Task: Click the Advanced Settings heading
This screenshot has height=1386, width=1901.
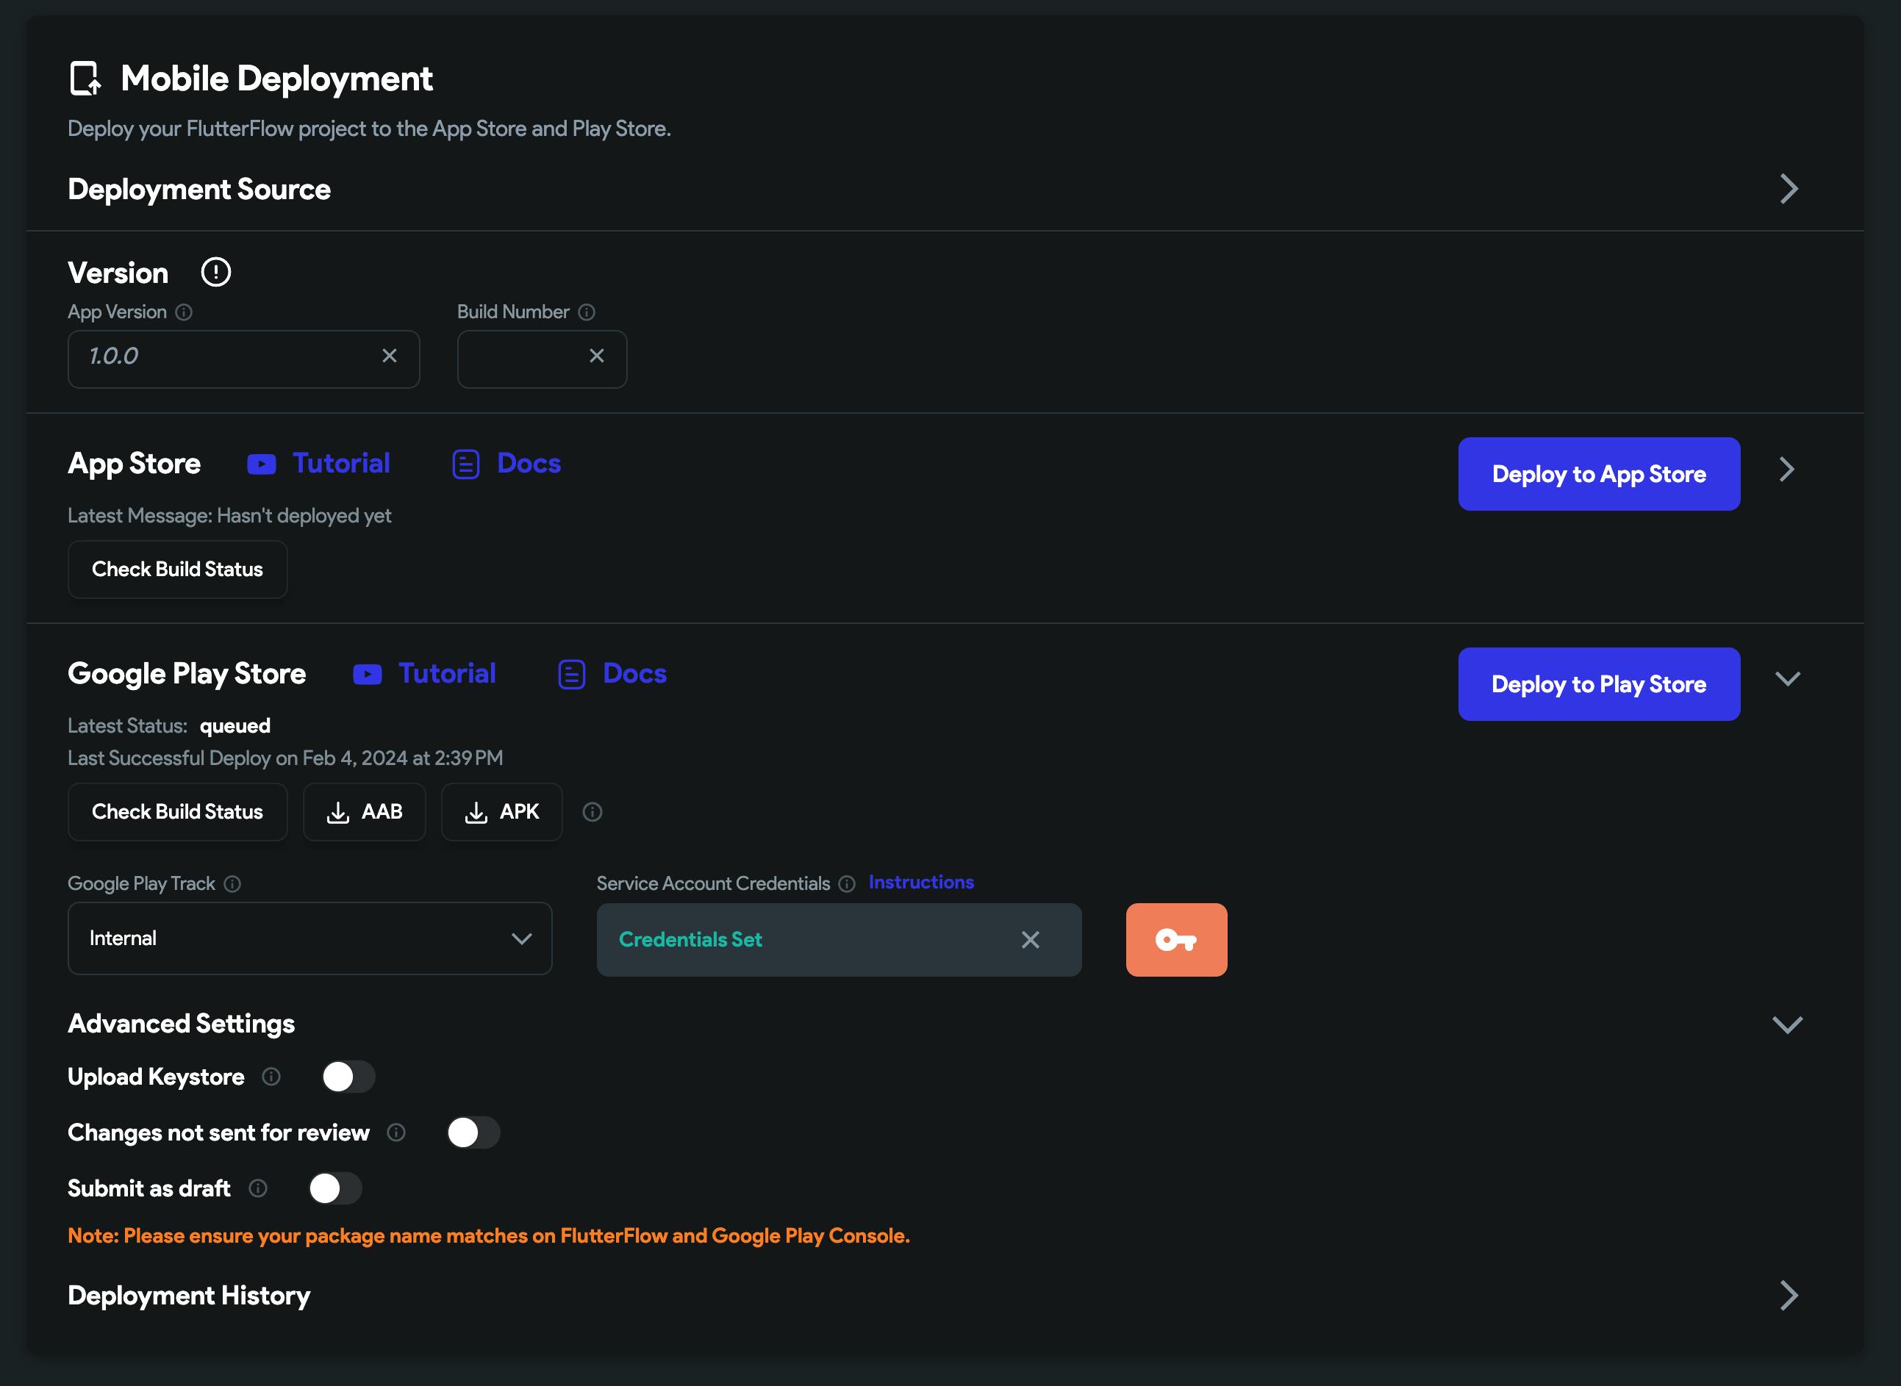Action: pos(182,1024)
